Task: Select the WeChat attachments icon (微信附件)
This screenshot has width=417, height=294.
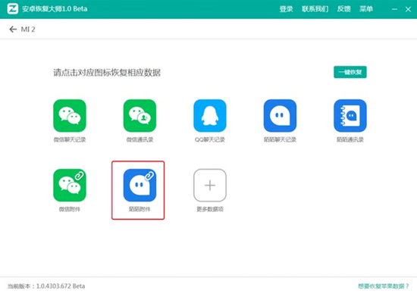Action: [70, 186]
